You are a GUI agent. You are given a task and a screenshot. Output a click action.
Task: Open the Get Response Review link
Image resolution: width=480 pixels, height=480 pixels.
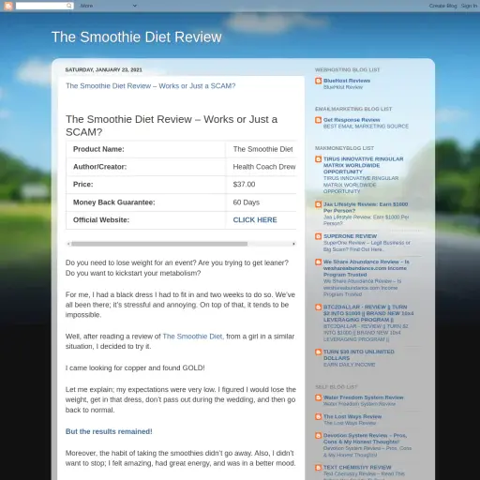pos(352,120)
